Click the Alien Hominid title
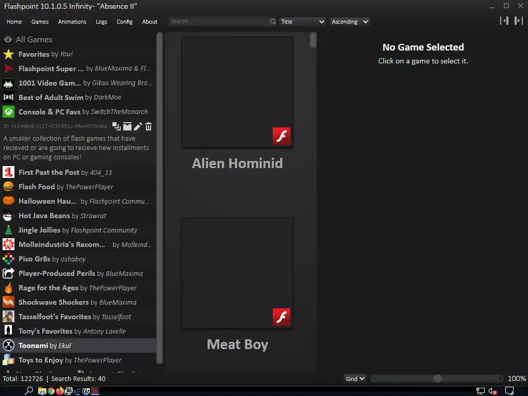The image size is (528, 396). (x=237, y=163)
